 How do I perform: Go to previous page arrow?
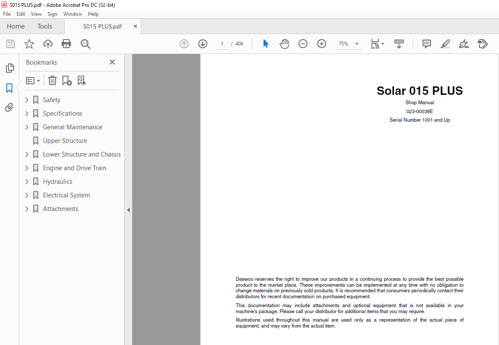184,44
